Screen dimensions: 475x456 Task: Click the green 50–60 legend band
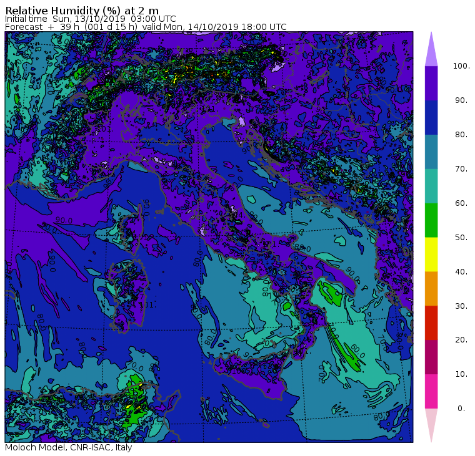(431, 220)
